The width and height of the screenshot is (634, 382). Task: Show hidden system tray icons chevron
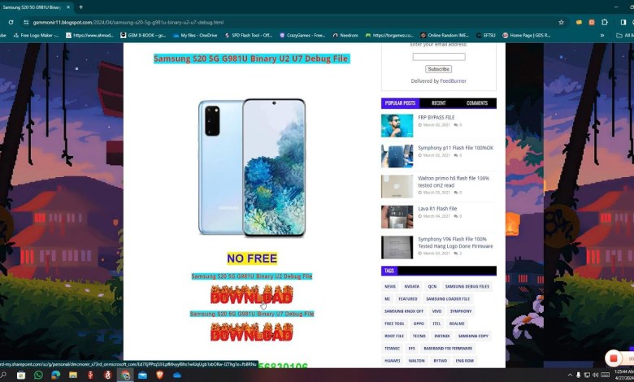click(x=570, y=375)
